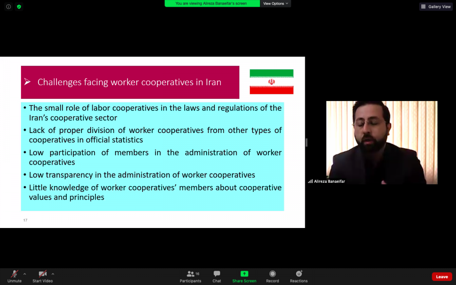The image size is (456, 285).
Task: Click the Alireza Banaeifar name label
Action: click(329, 181)
